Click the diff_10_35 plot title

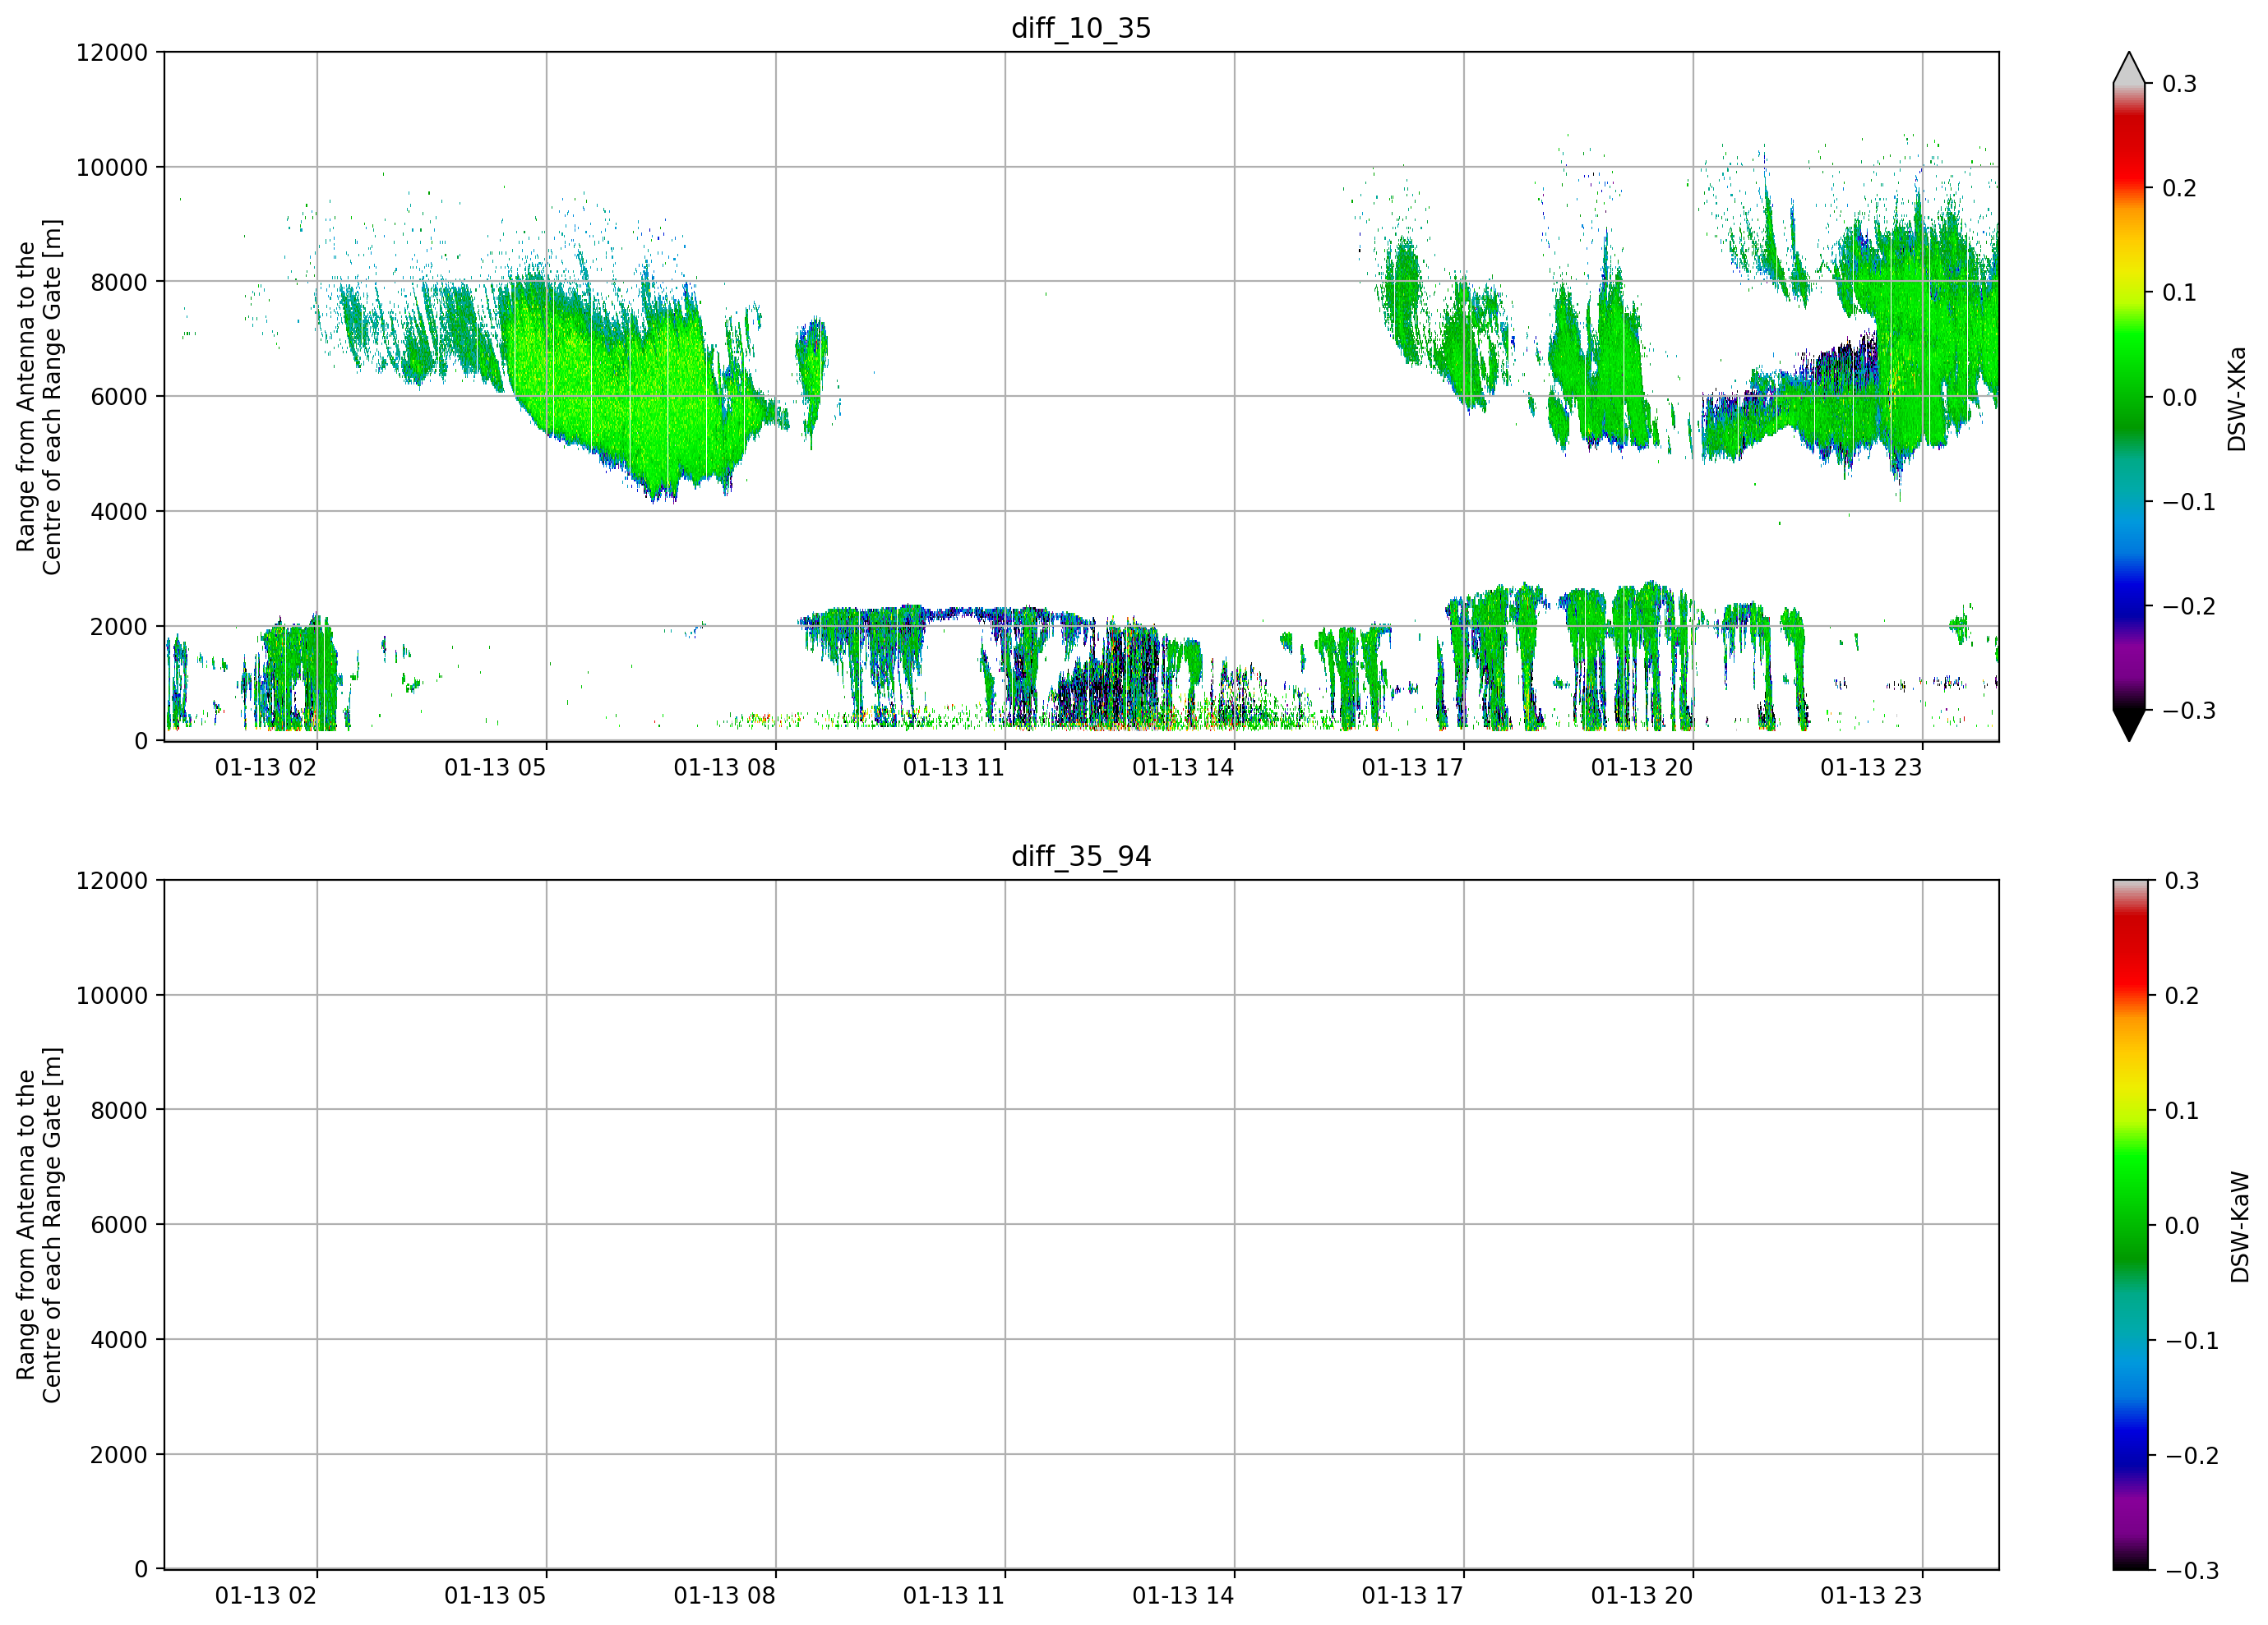tap(1081, 28)
